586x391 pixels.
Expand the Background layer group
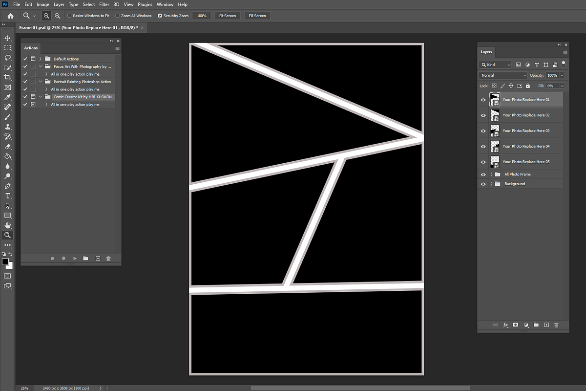(x=491, y=184)
